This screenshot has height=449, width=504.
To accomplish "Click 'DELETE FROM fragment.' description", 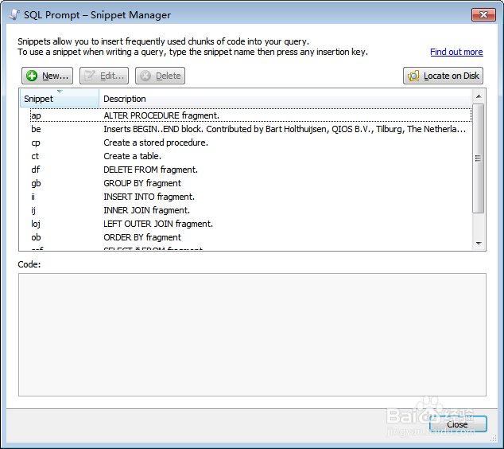I will point(151,170).
